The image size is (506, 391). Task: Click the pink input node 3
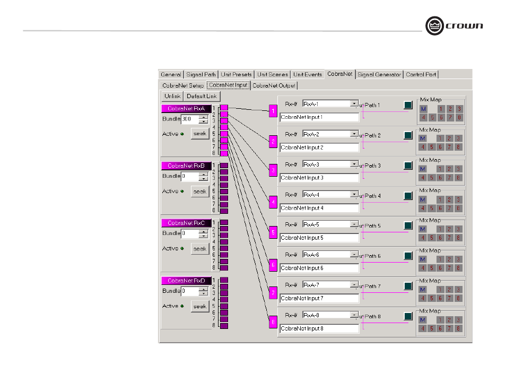[x=273, y=170]
